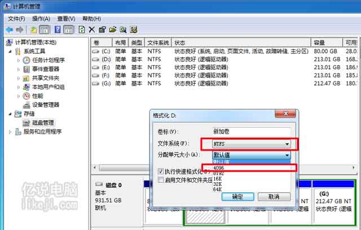The height and width of the screenshot is (230, 361).
Task: Click the Properties toolbar icon
Action: [102, 29]
